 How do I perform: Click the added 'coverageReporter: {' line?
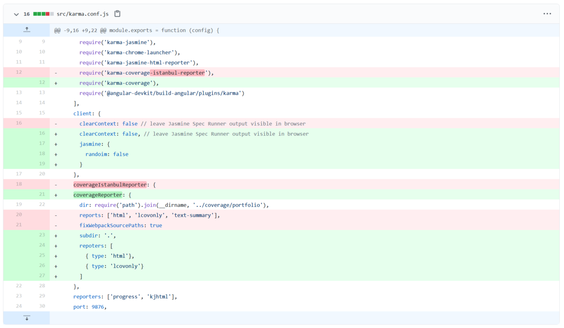click(x=305, y=195)
